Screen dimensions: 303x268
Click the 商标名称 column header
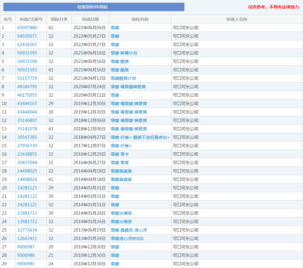pyautogui.click(x=140, y=19)
